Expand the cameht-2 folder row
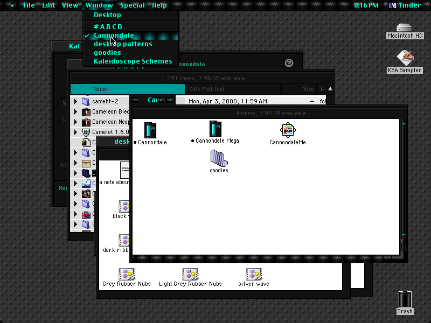This screenshot has height=323, width=431. pos(75,101)
